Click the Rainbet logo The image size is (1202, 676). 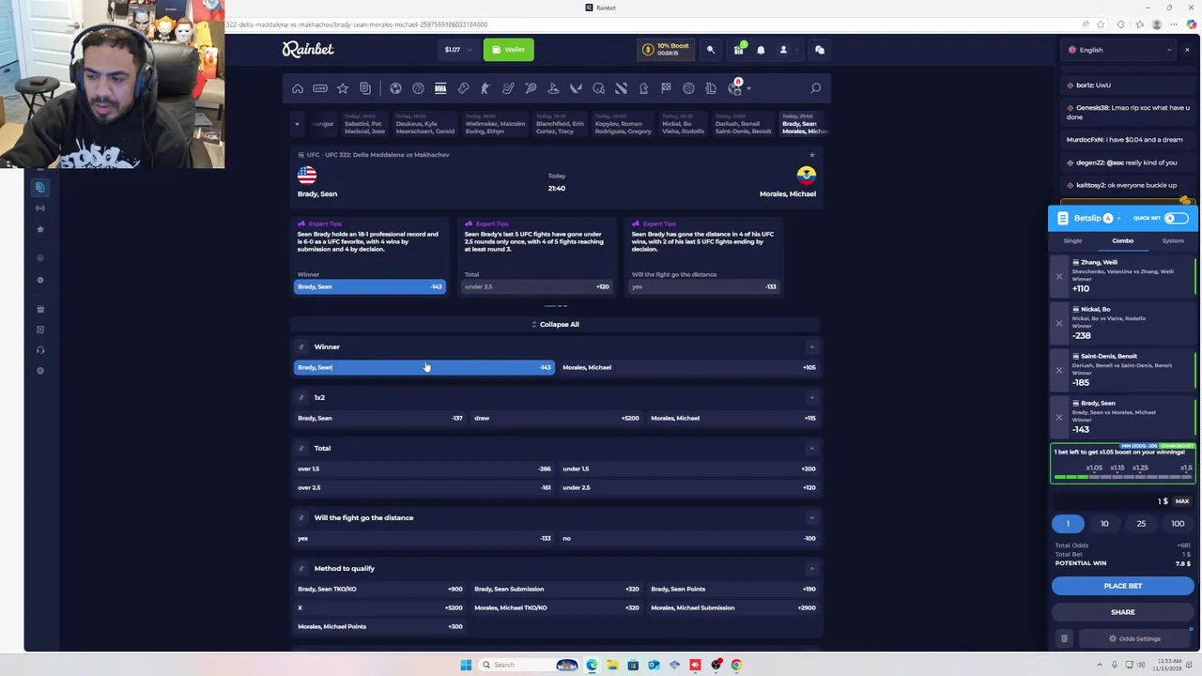pos(308,49)
